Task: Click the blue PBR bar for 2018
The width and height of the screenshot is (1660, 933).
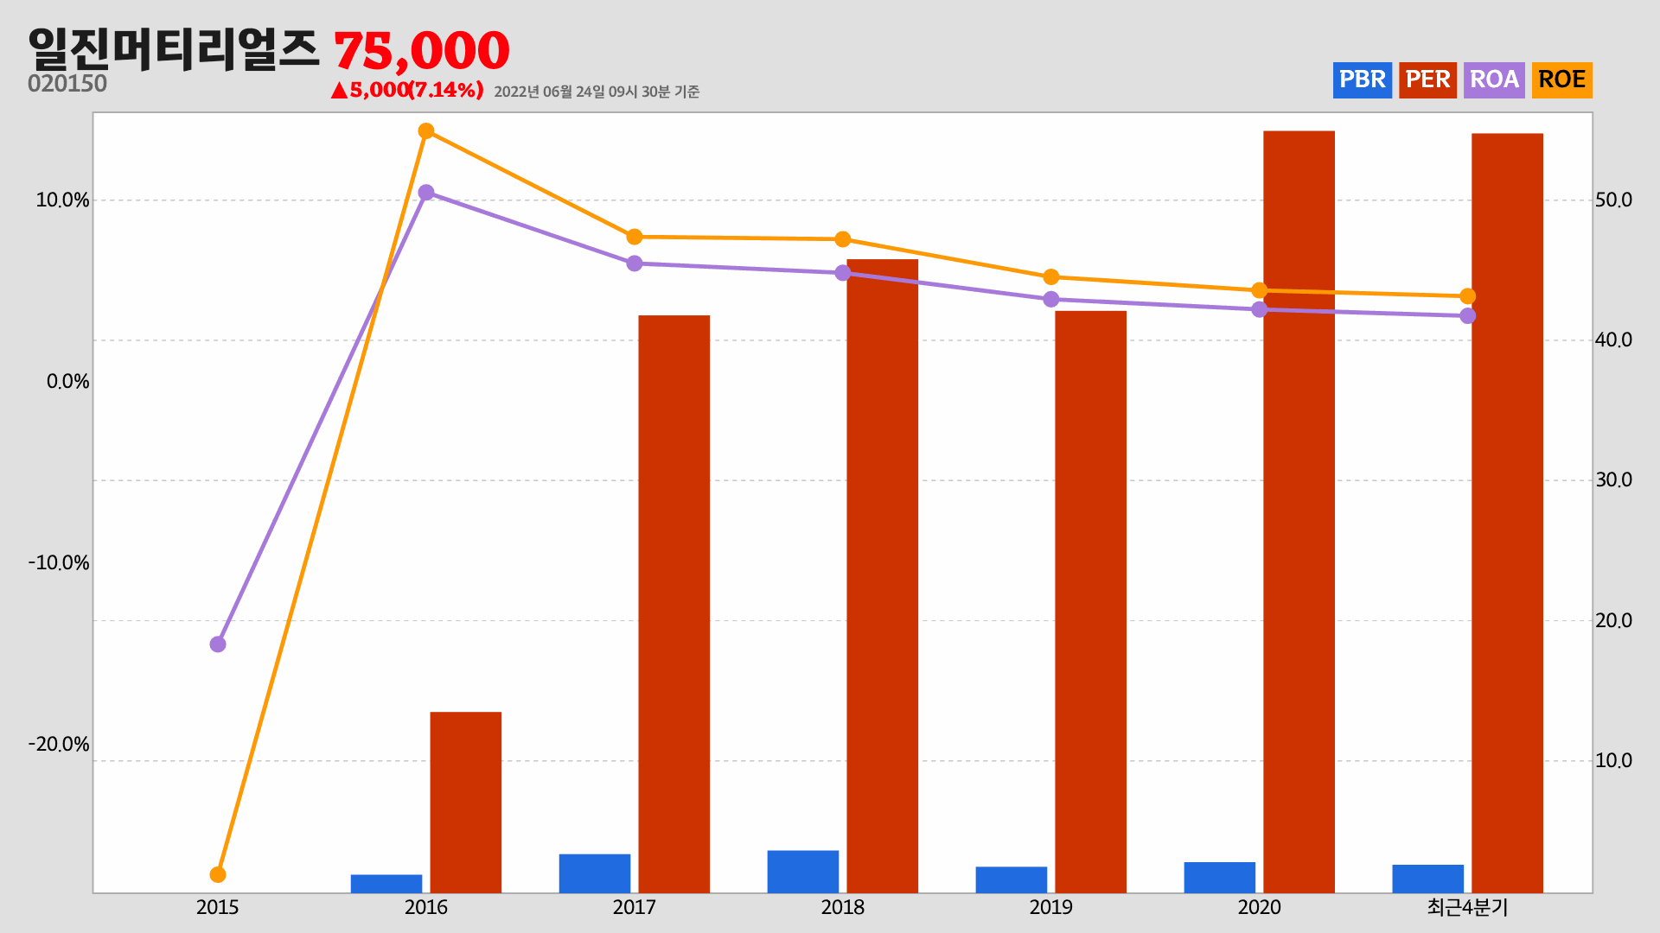Action: 803,871
